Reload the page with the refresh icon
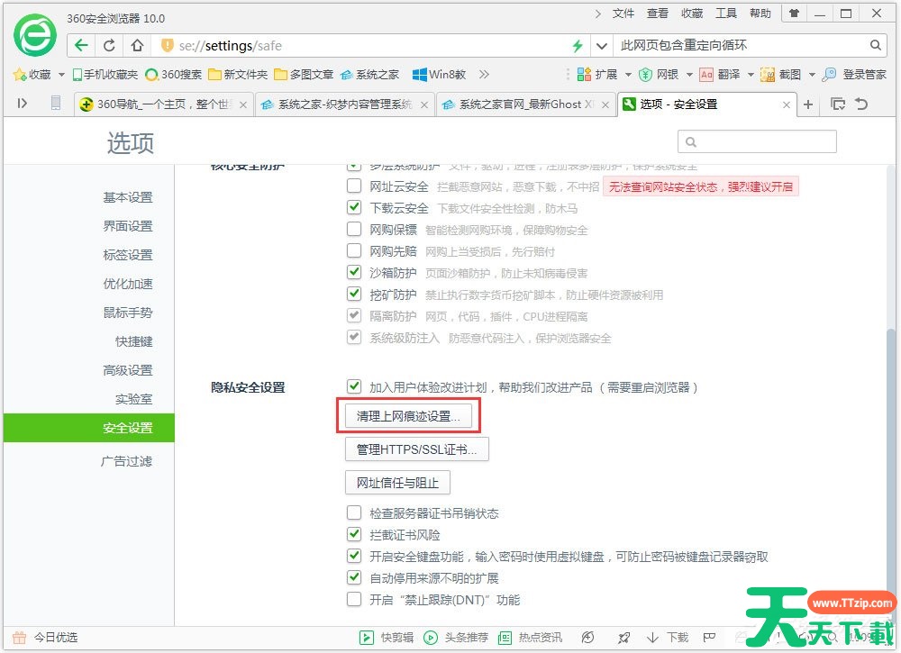This screenshot has width=901, height=653. tap(109, 45)
